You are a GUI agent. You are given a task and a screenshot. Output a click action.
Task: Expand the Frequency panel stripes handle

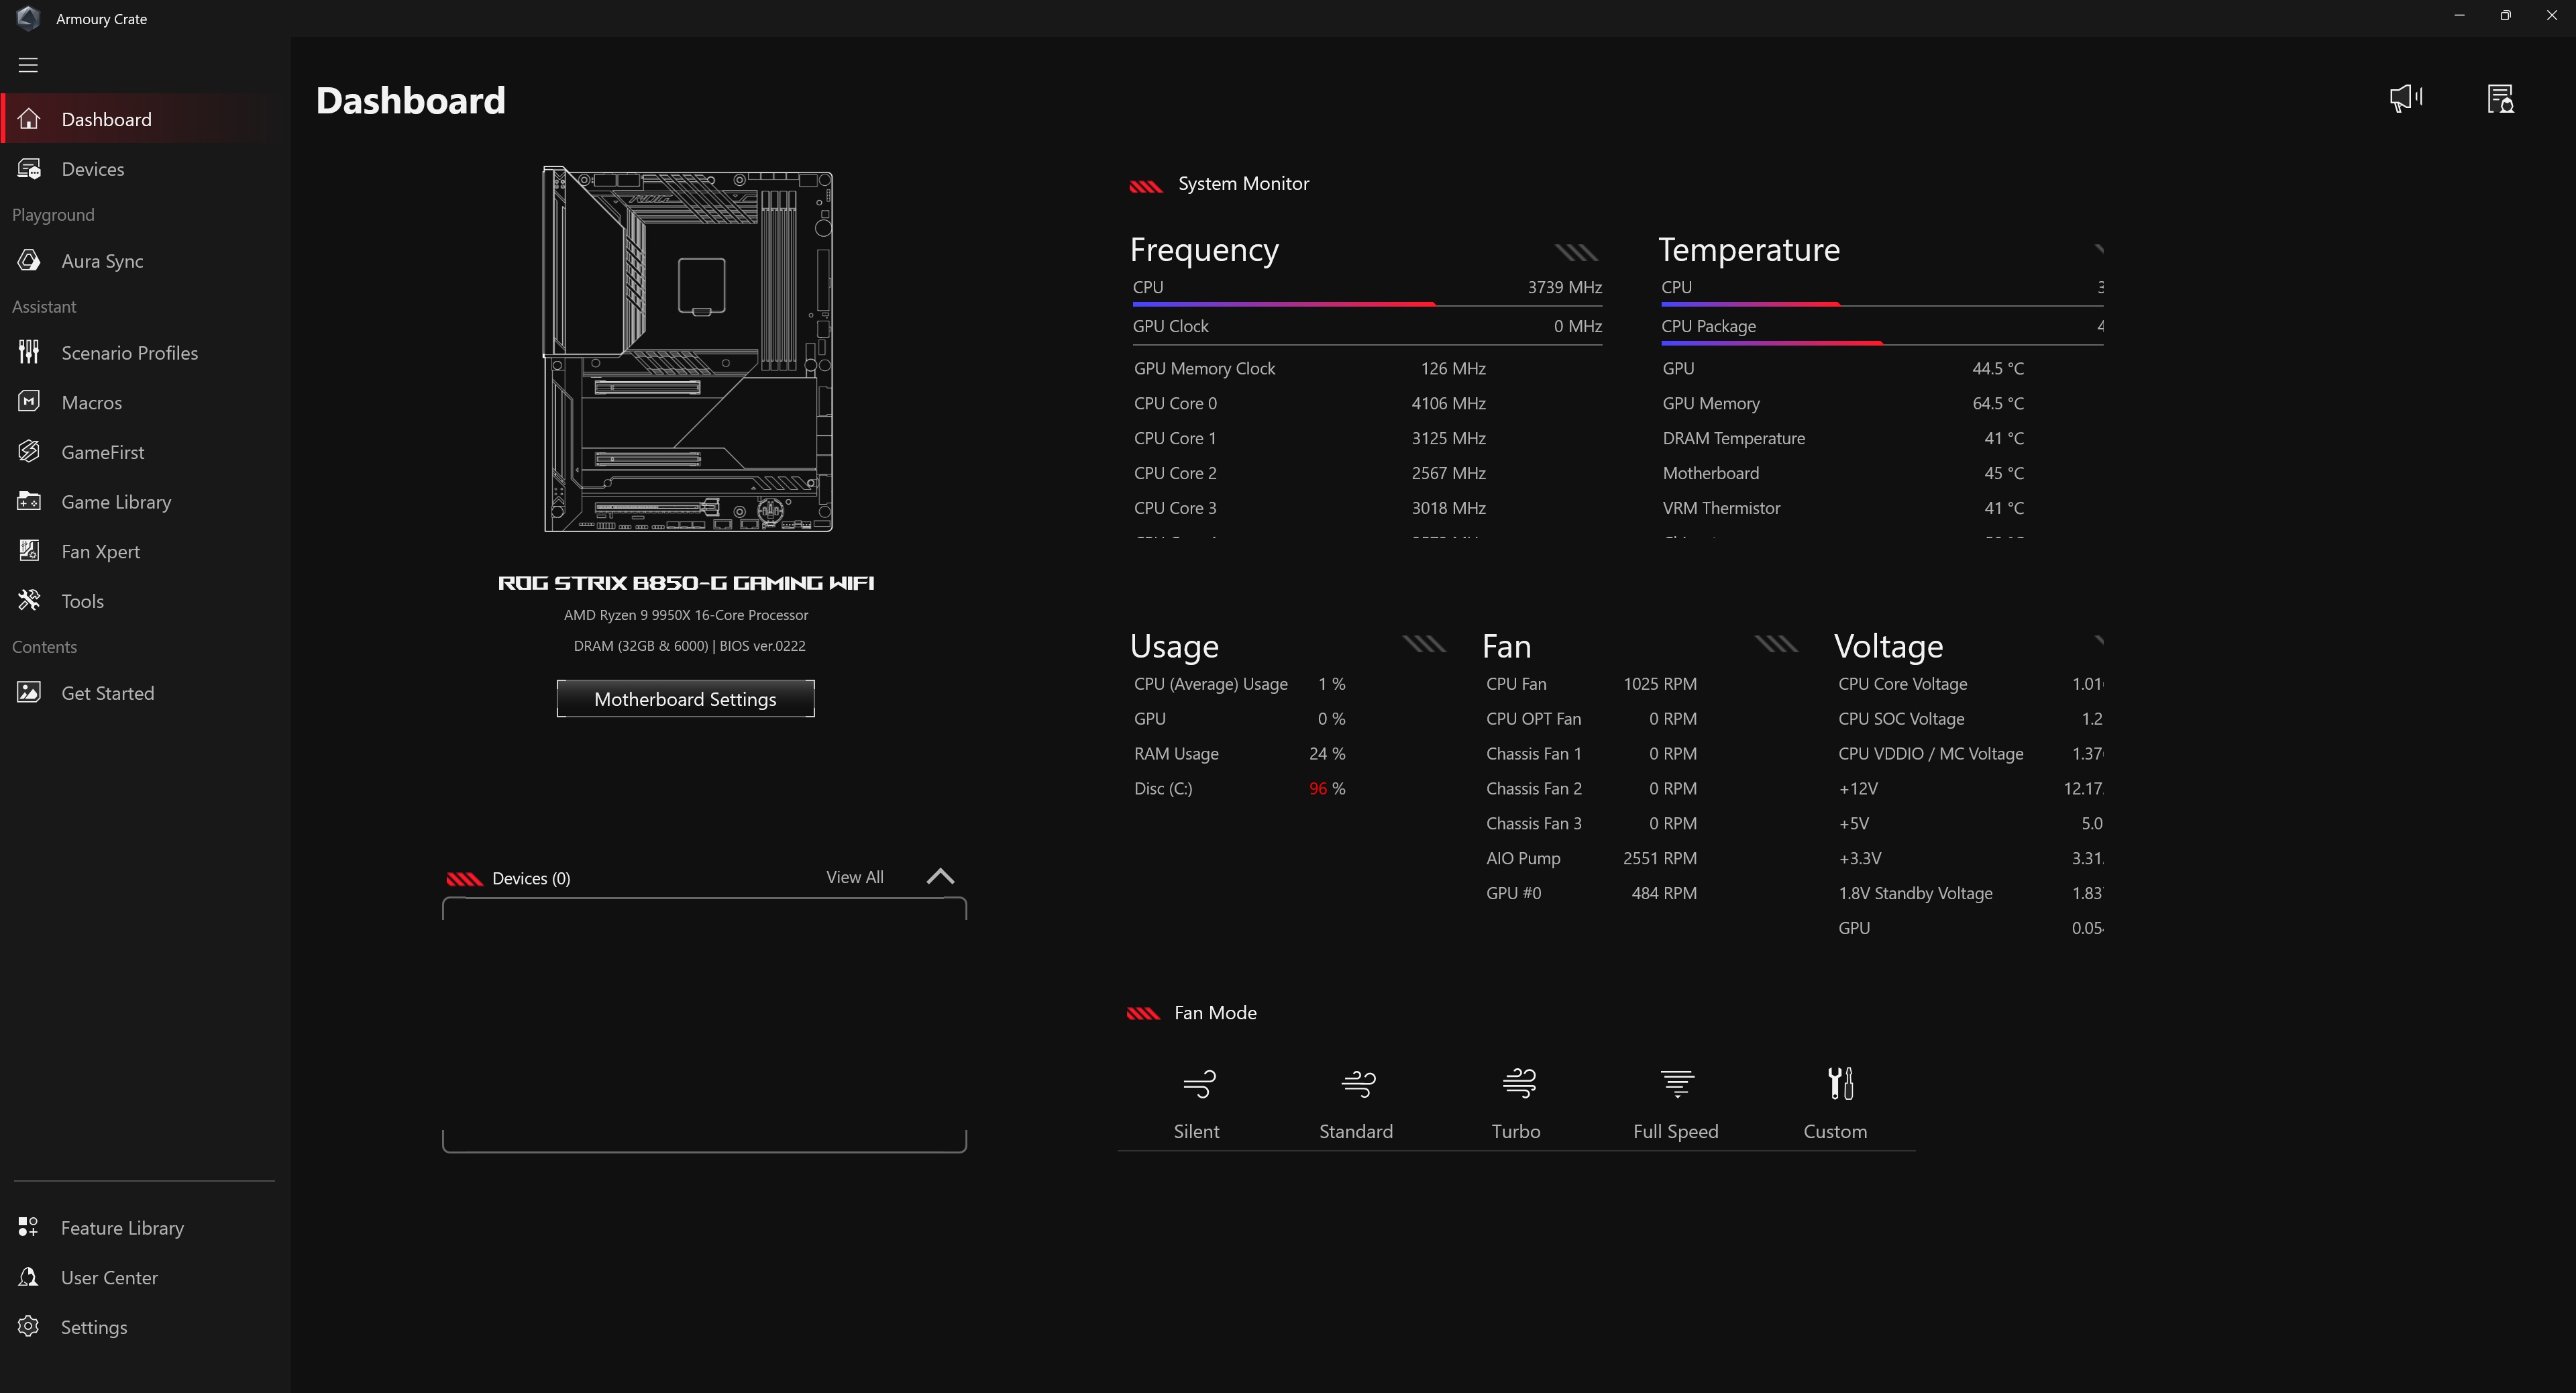[1577, 252]
